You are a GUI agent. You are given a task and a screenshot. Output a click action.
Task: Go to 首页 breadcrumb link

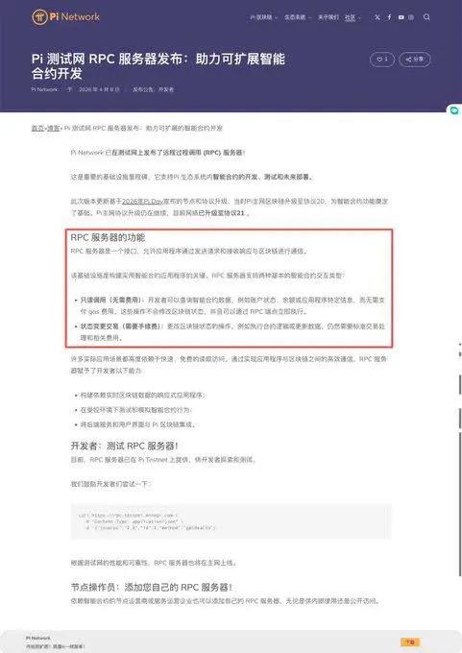(x=37, y=129)
